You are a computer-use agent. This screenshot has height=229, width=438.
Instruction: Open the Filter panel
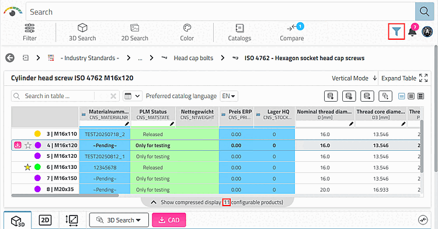pos(30,32)
